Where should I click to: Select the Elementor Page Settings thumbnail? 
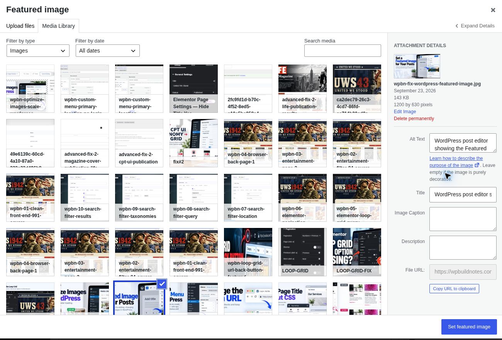click(193, 88)
